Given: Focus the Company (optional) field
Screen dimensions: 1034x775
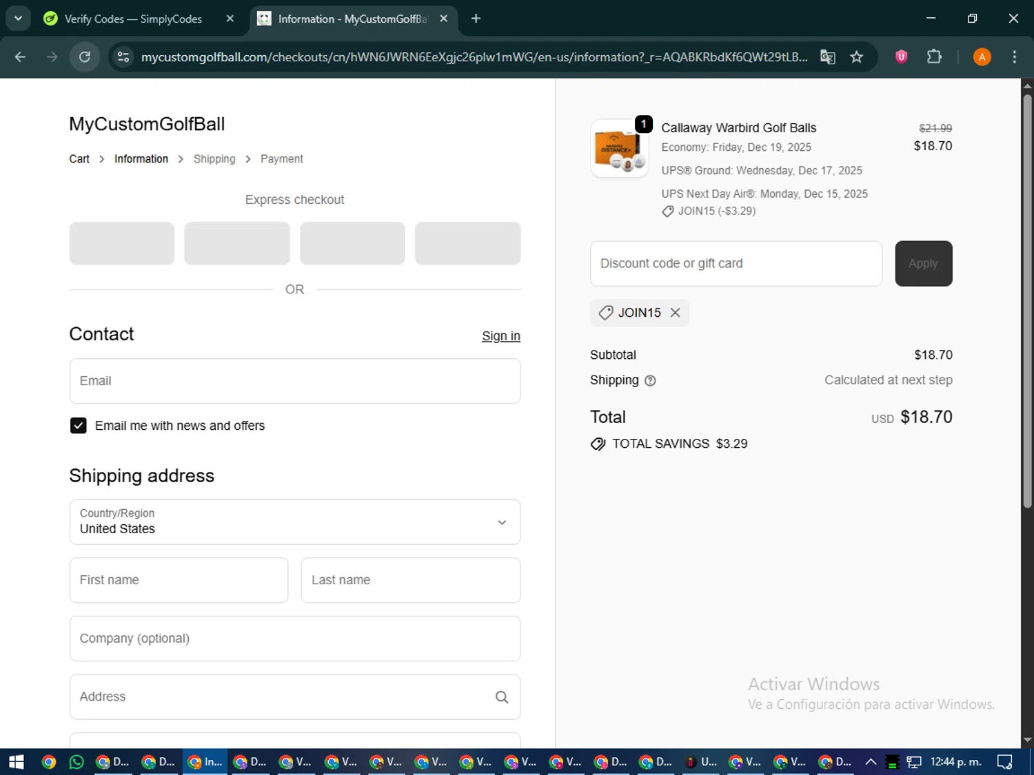Looking at the screenshot, I should 295,639.
